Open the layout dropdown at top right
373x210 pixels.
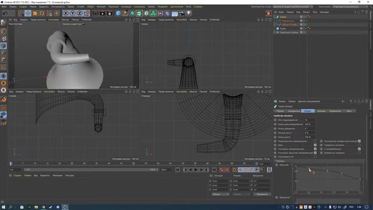[350, 6]
